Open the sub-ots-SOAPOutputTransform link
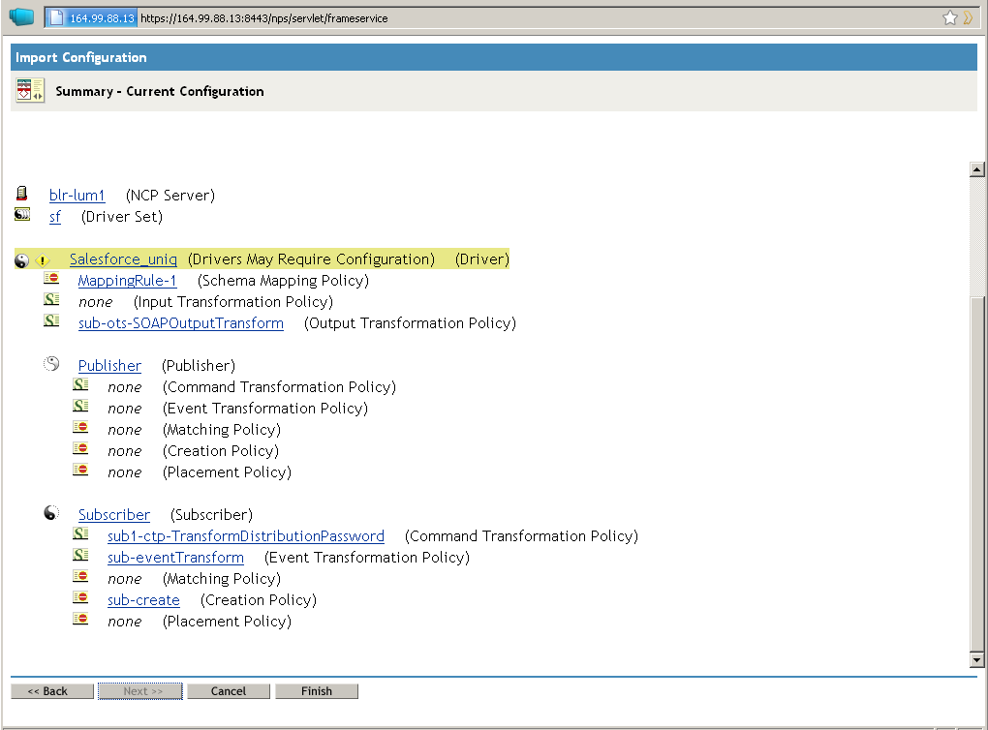988x730 pixels. coord(181,323)
